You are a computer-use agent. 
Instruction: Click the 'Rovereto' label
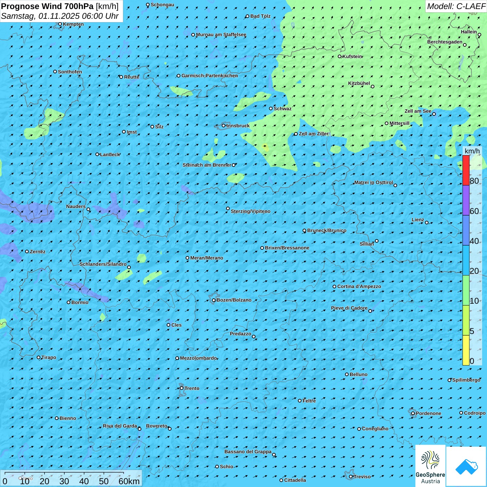coord(157,426)
